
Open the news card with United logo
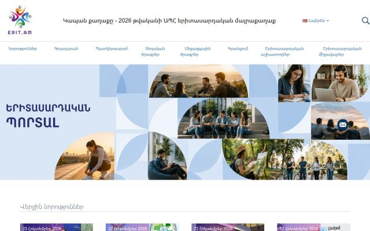[x=313, y=227]
